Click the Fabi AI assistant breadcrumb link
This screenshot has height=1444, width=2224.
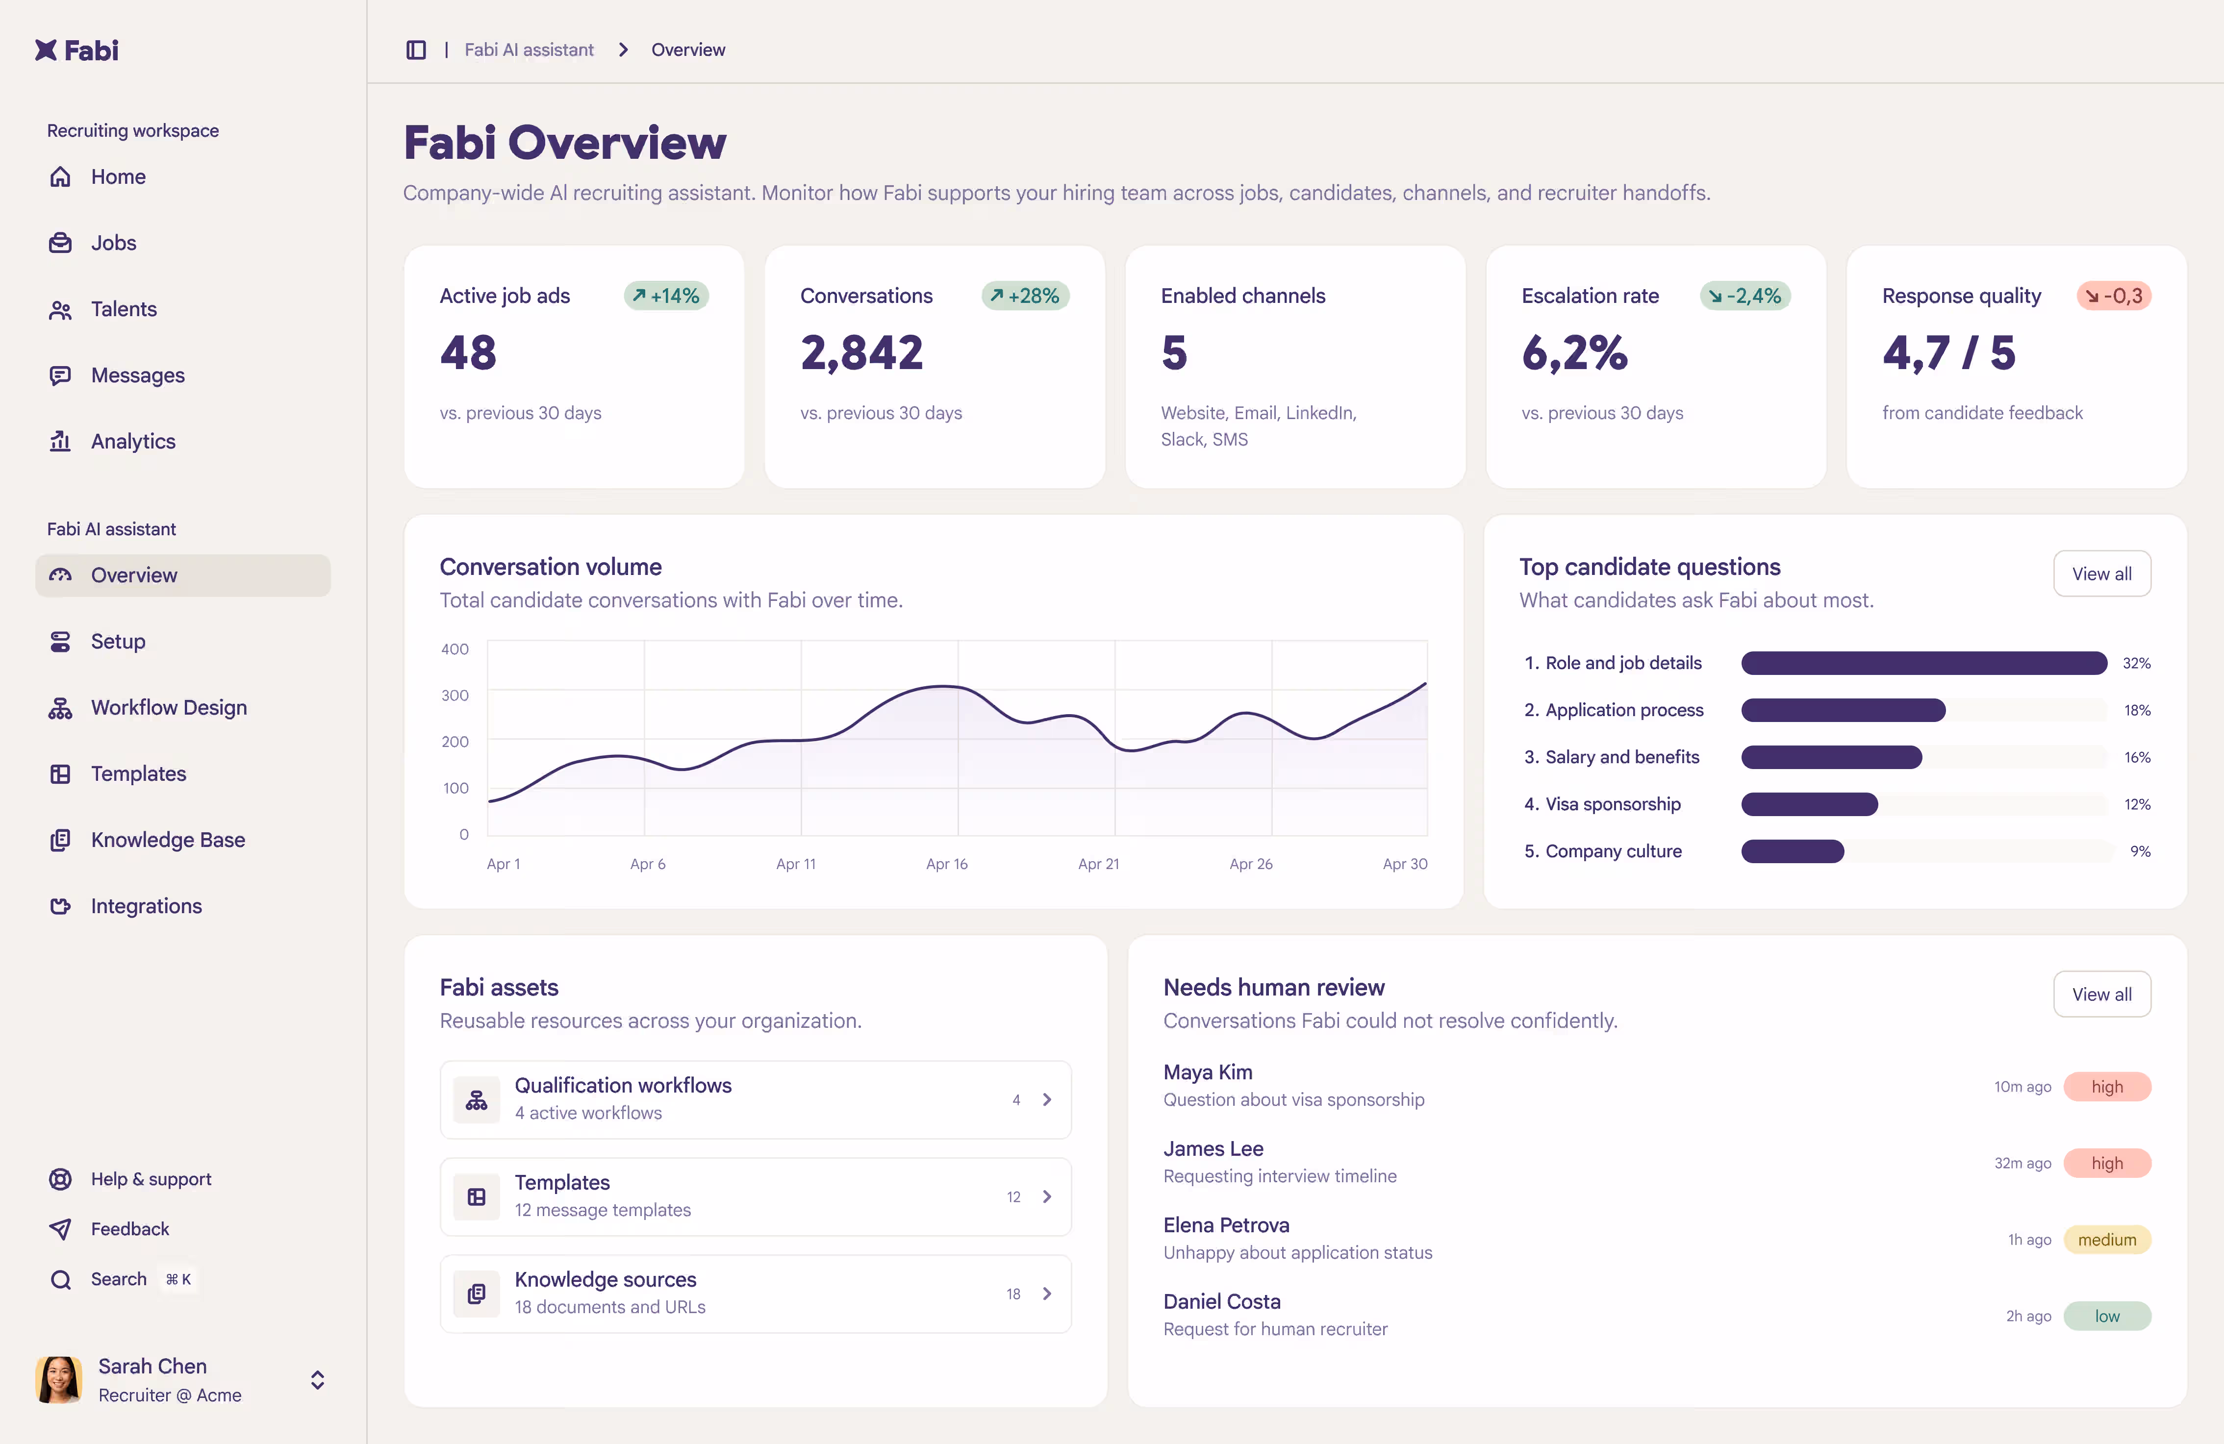coord(529,50)
